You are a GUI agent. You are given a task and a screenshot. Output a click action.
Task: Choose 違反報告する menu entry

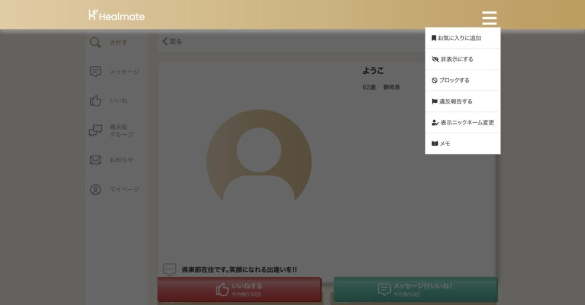(463, 102)
